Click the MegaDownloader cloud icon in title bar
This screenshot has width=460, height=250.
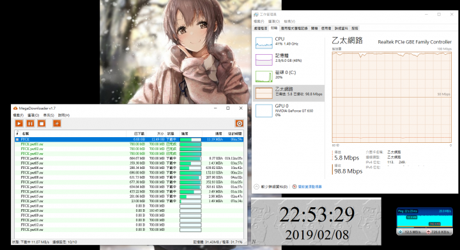[x=15, y=108]
